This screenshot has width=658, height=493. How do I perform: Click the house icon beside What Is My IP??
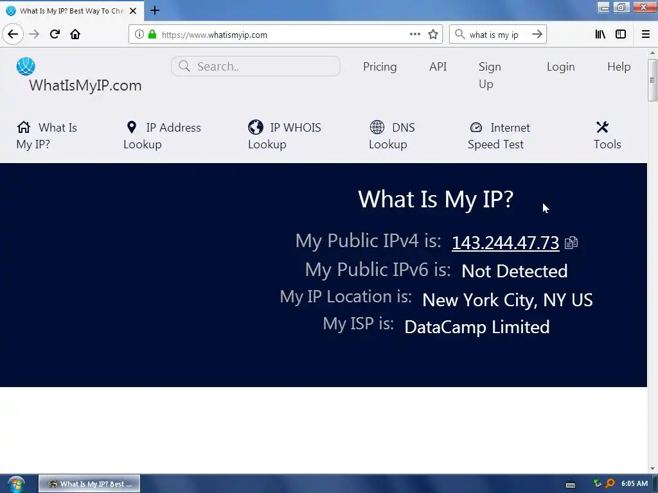(24, 127)
